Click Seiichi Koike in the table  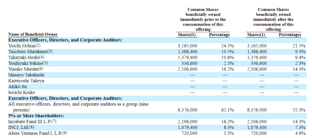tap(22, 93)
